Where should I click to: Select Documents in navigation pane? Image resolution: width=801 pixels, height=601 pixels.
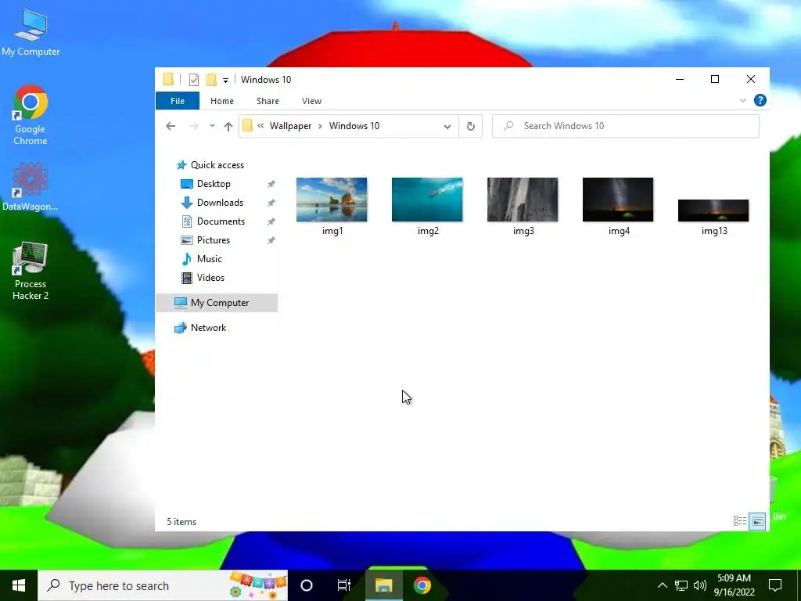coord(221,221)
